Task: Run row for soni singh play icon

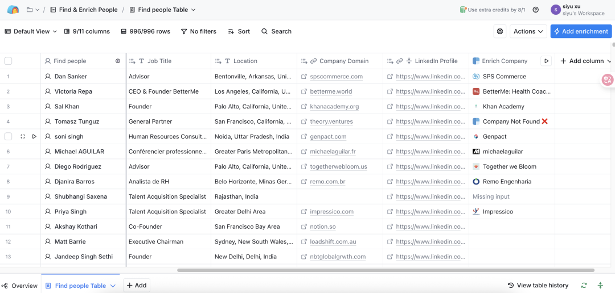Action: coord(34,136)
